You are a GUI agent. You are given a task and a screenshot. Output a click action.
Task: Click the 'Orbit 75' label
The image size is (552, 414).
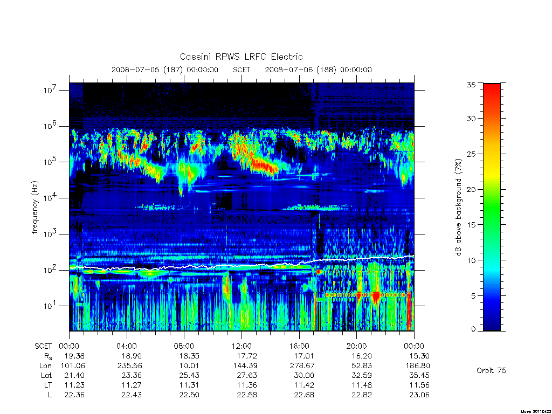pos(492,370)
